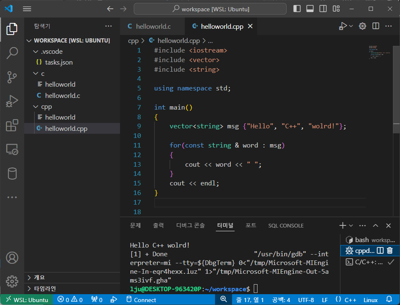Kill the cppdbg terminal with trash icon
The width and height of the screenshot is (400, 305).
click(390, 251)
